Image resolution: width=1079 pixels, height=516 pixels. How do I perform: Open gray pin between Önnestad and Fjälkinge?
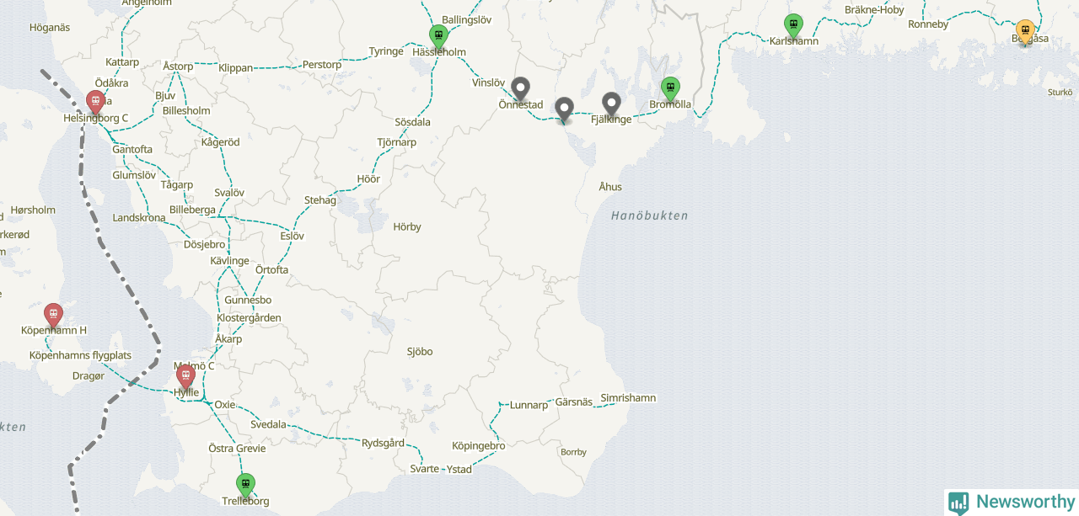point(564,109)
